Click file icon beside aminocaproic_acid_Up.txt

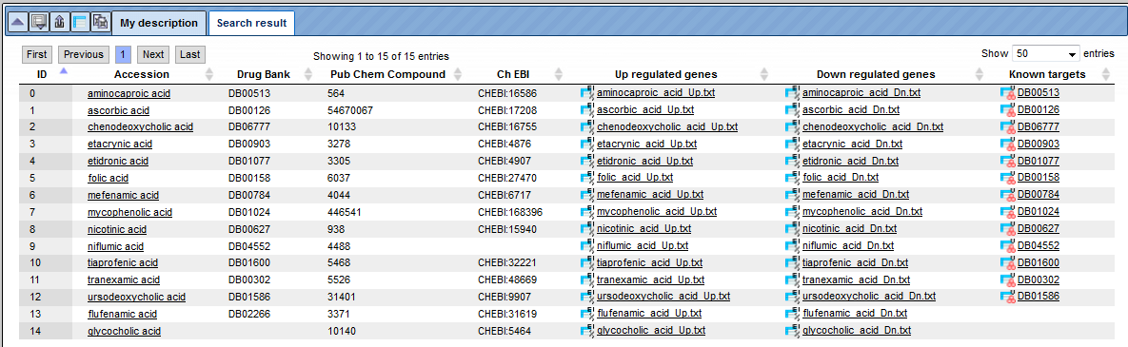click(x=587, y=92)
